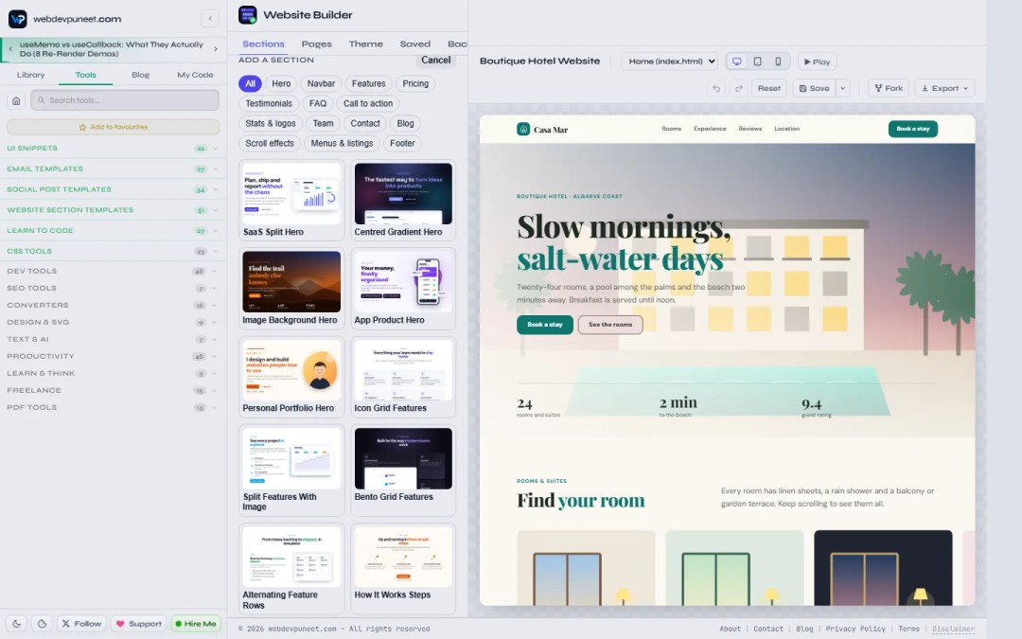Collapse the left sidebar with the chevron button
The width and height of the screenshot is (1022, 639).
click(x=210, y=18)
